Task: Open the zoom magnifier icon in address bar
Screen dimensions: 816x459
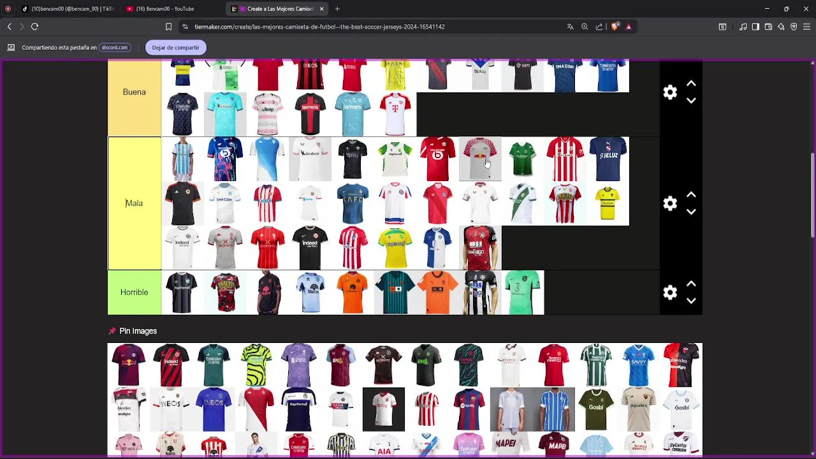Action: coord(585,27)
